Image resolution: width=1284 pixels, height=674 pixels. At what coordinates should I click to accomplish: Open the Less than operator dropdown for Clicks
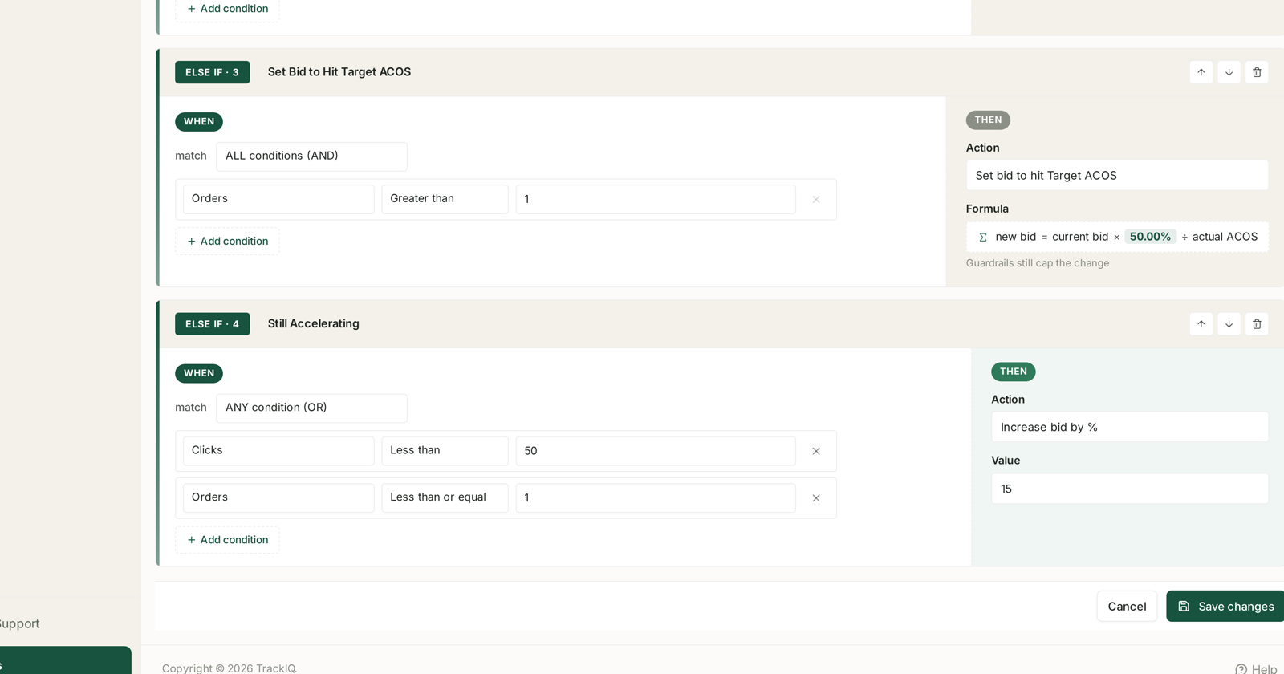(x=445, y=451)
